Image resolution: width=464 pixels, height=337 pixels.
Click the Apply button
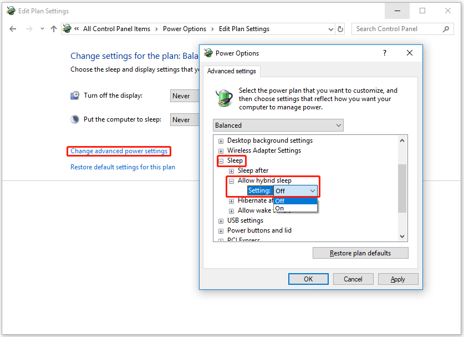[x=398, y=279]
